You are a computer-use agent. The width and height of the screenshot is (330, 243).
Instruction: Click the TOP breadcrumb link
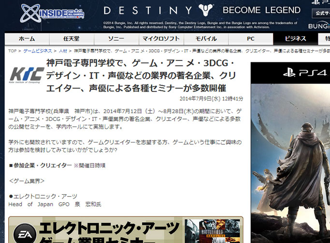tap(12, 51)
